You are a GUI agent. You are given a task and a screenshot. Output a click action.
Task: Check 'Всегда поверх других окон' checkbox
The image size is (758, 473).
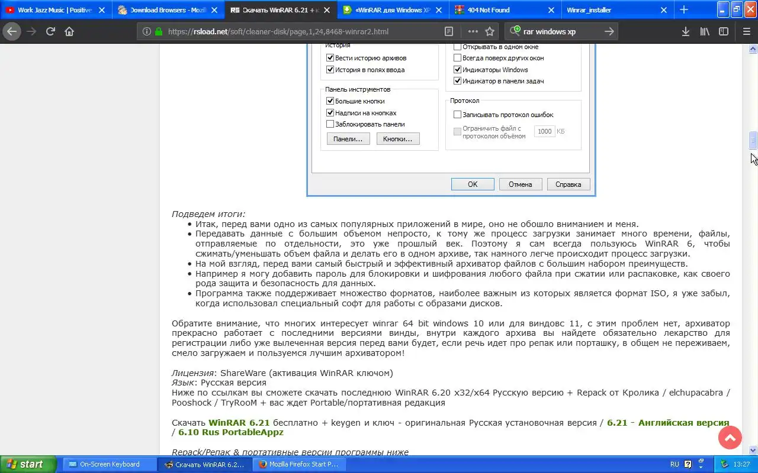coord(457,58)
